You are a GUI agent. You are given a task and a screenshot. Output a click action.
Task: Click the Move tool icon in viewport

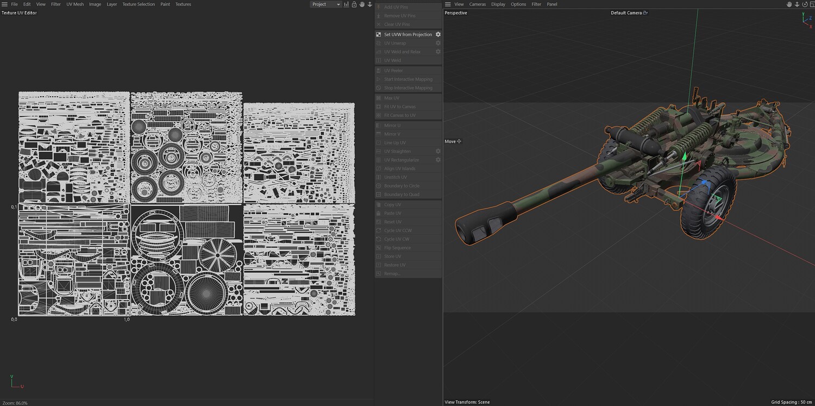coord(459,141)
